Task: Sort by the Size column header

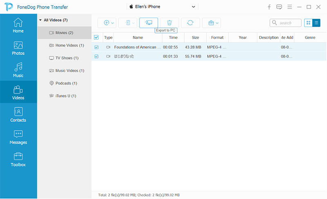Action: pos(195,38)
